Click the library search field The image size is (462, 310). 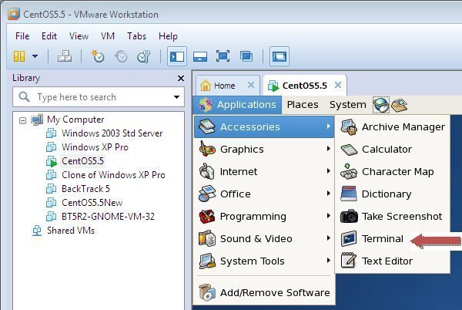[99, 97]
